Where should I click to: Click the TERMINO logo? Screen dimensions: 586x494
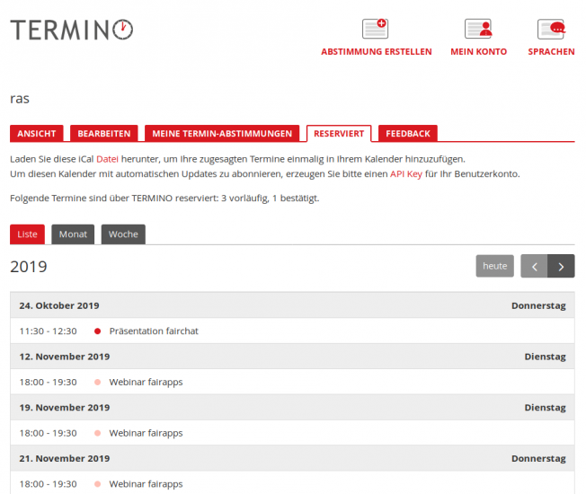(72, 30)
